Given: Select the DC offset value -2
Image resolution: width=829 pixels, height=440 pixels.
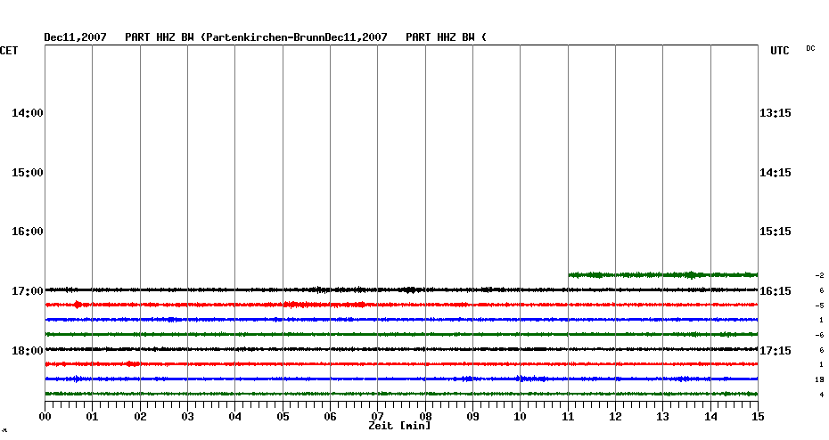Looking at the screenshot, I should pos(819,276).
